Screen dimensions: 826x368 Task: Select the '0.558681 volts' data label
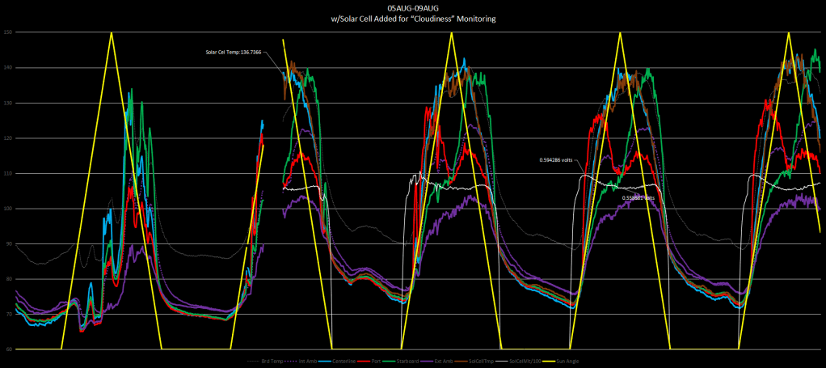click(637, 197)
